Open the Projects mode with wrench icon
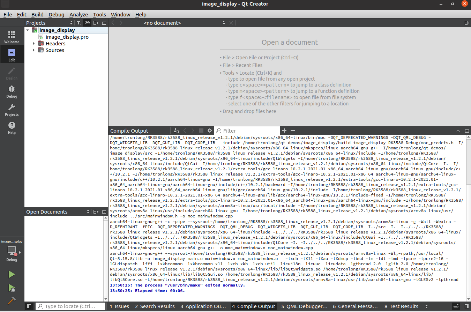The image size is (471, 312). [12, 109]
